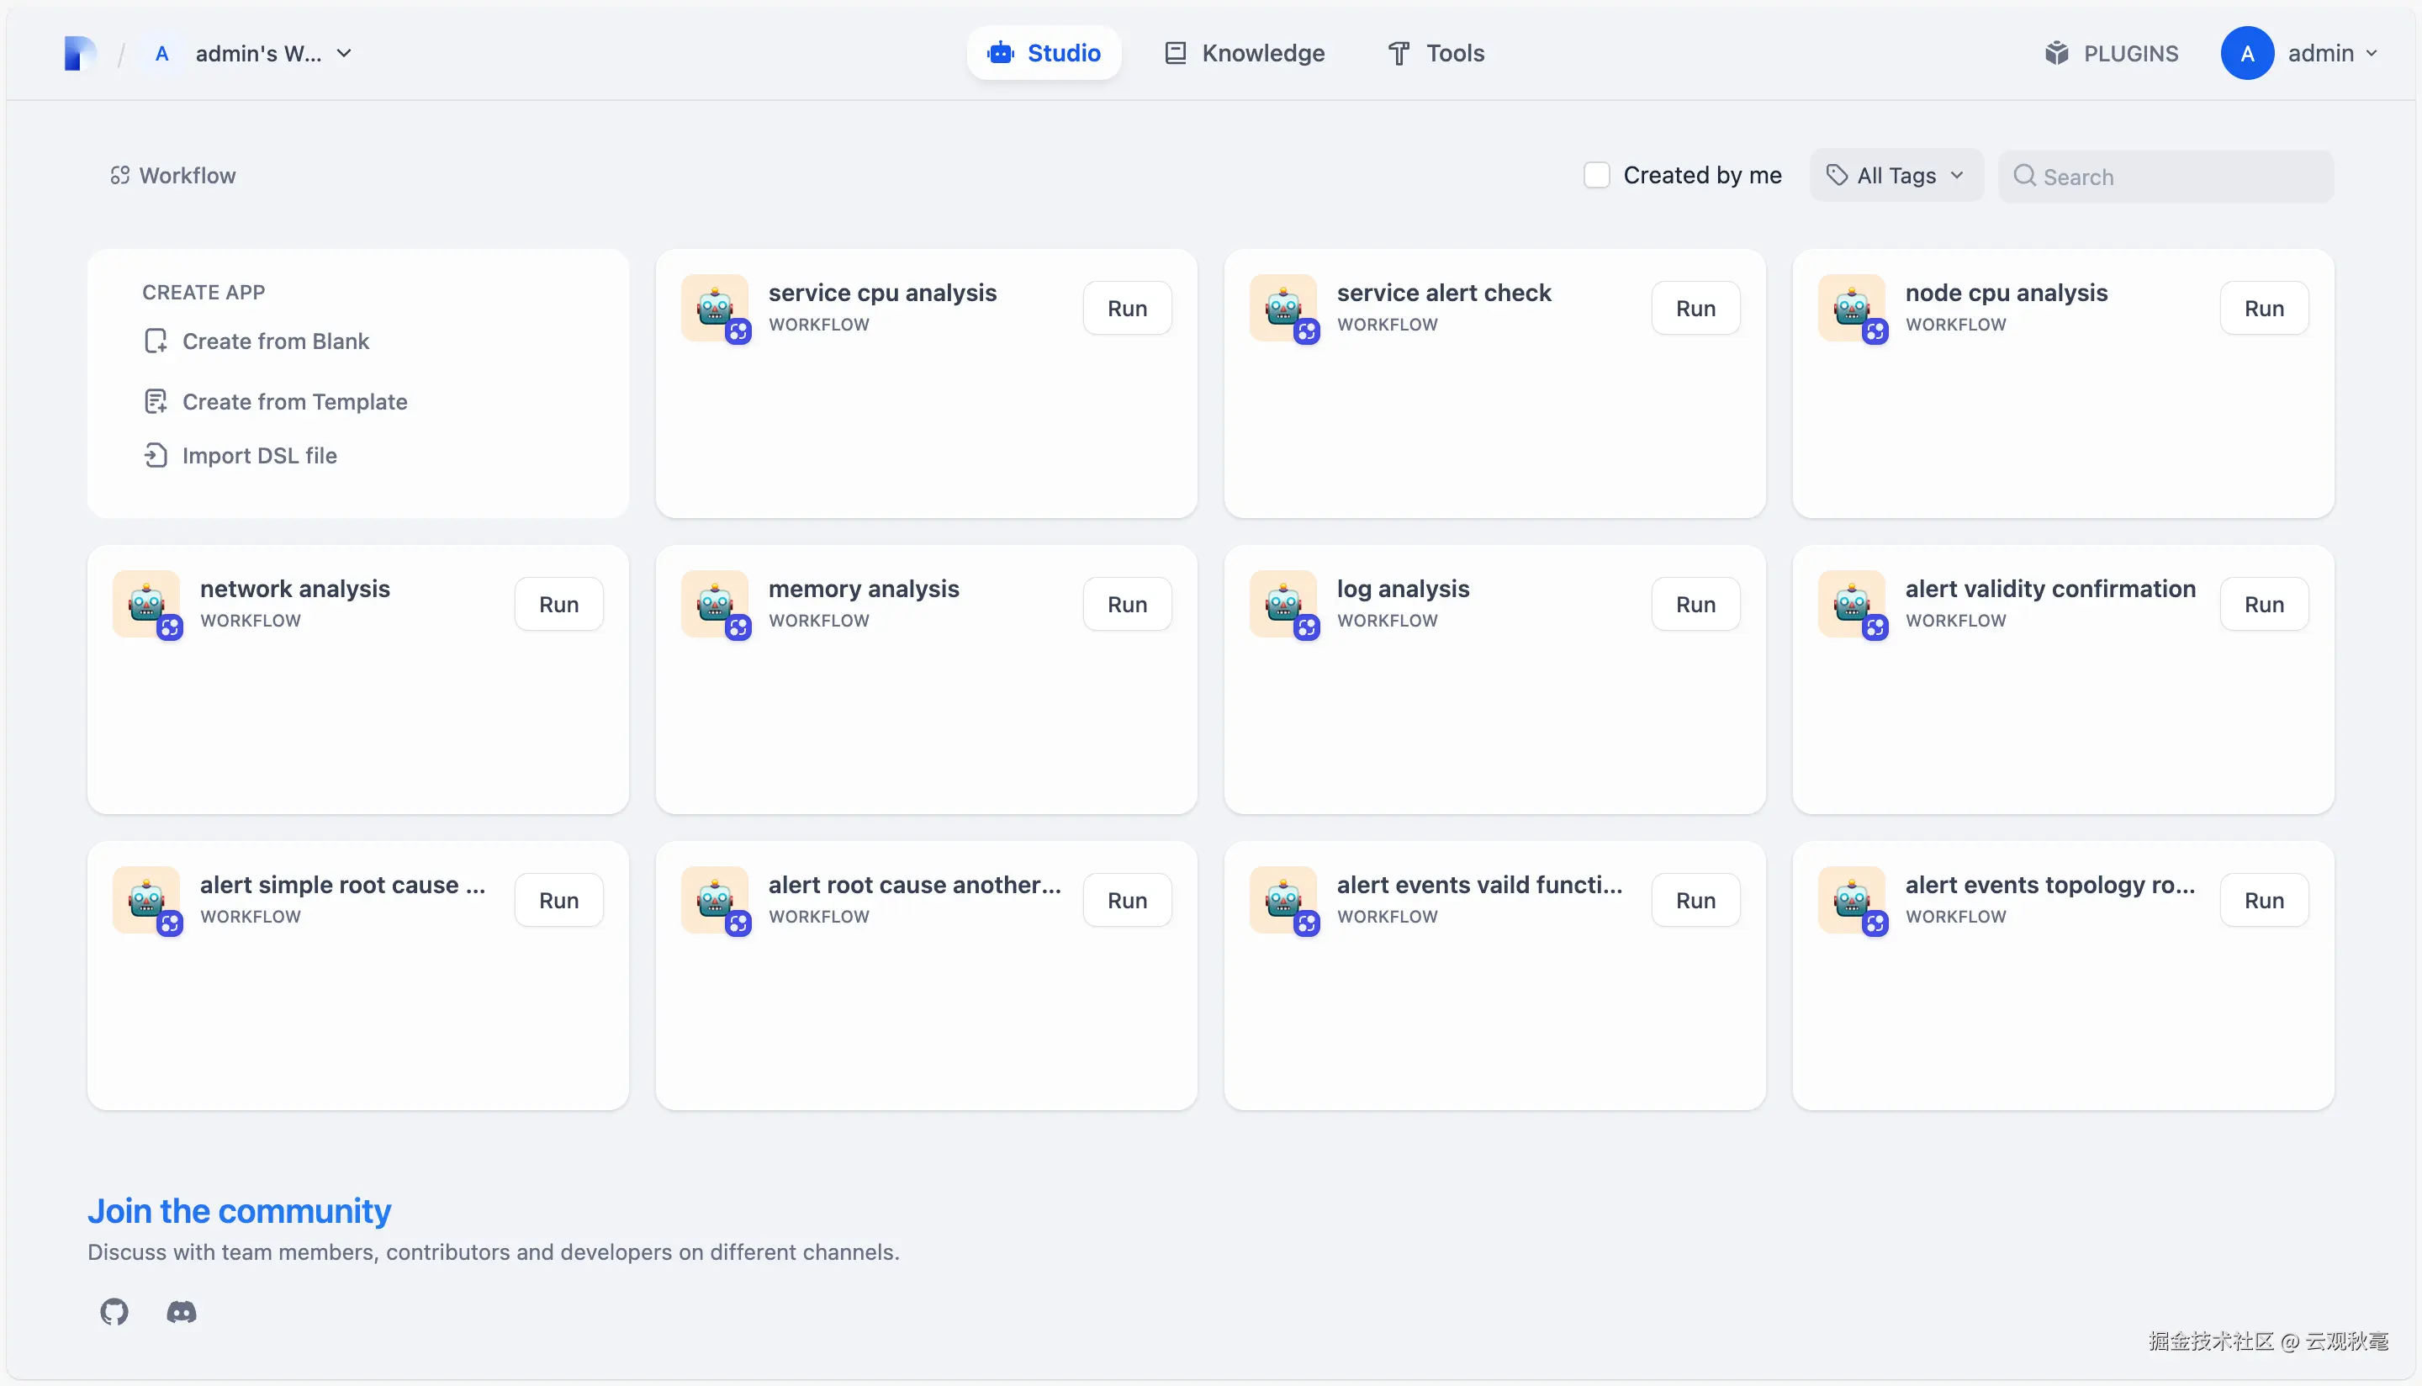Open the GitHub community icon
The width and height of the screenshot is (2422, 1386).
click(x=114, y=1312)
